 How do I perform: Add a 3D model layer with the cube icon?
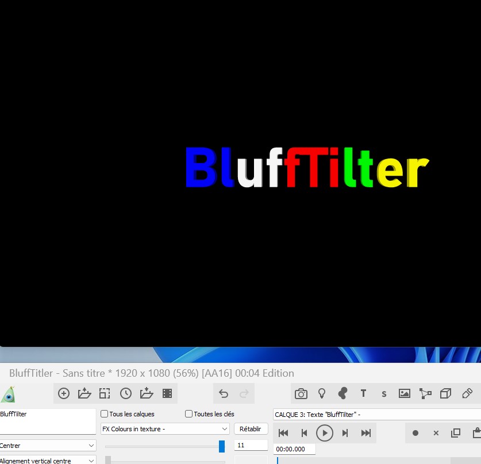[x=445, y=393]
